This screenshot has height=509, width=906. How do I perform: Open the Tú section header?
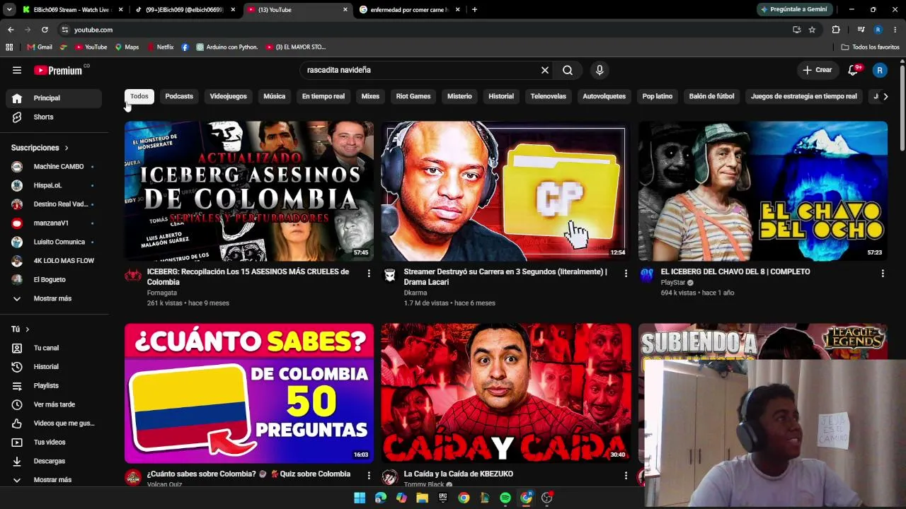20,329
